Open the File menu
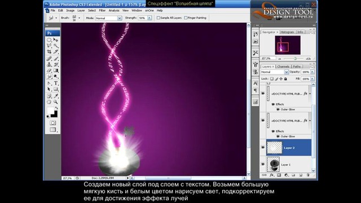The height and width of the screenshot is (203, 361). (52, 11)
